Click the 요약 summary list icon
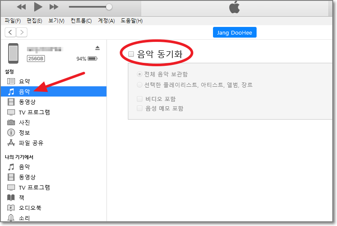 coord(11,81)
